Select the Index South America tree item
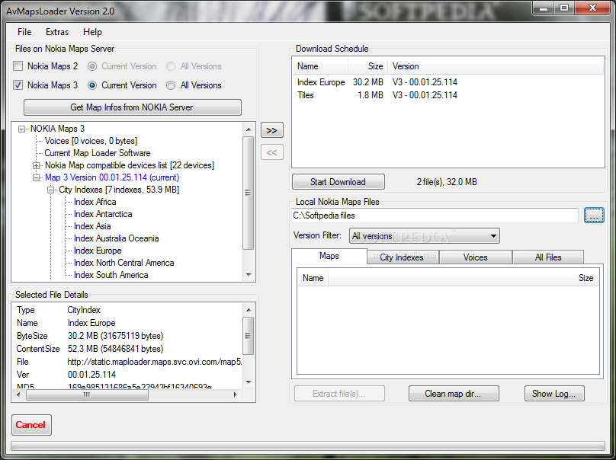This screenshot has height=460, width=616. pos(111,275)
